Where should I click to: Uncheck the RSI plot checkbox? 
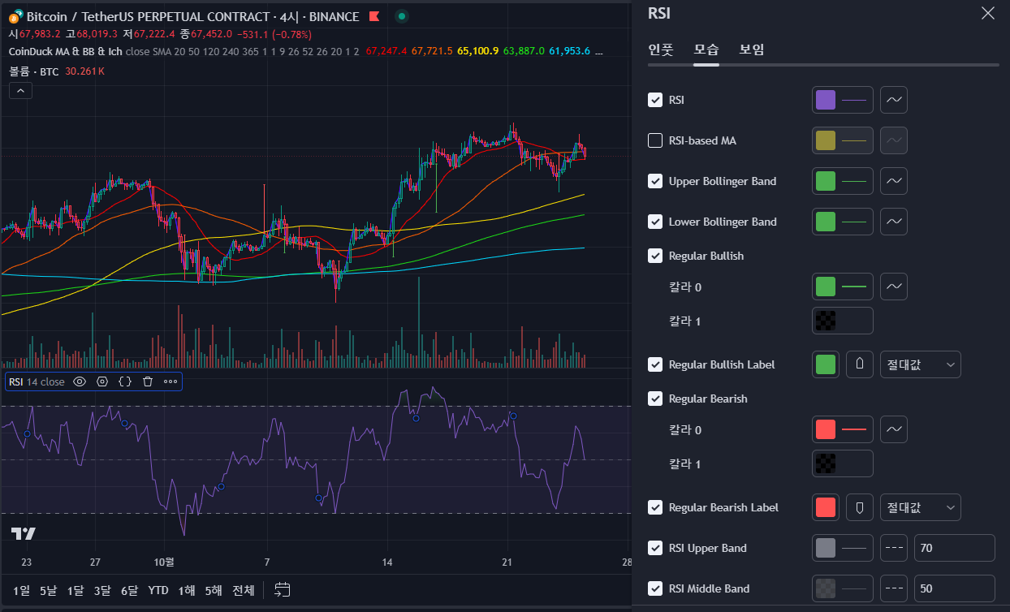[x=655, y=100]
